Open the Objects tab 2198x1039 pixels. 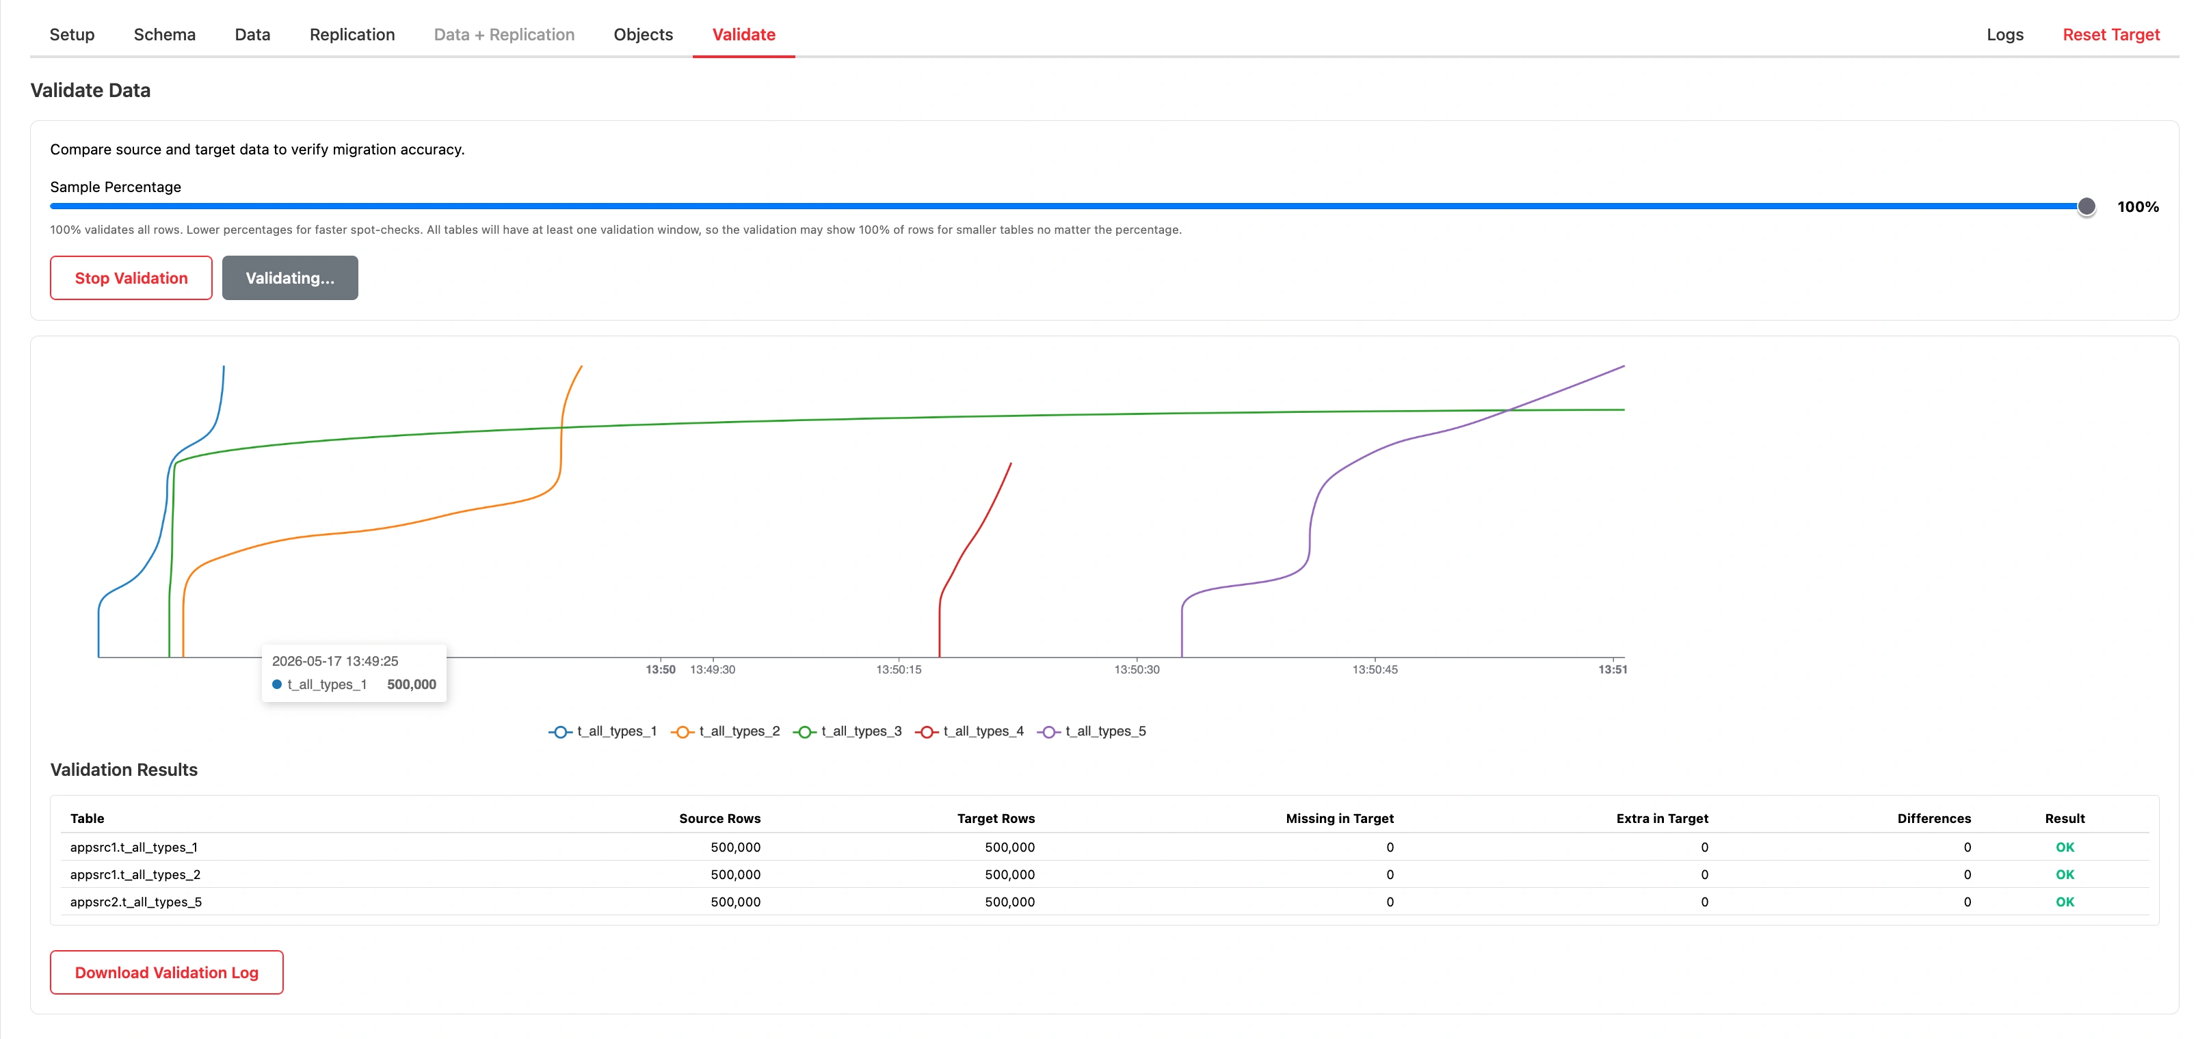pos(644,34)
